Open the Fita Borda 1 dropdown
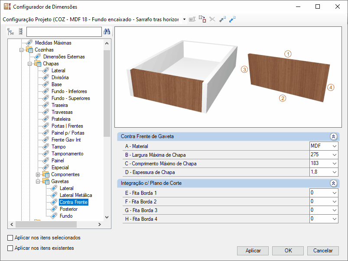This screenshot has height=261, width=348. pyautogui.click(x=335, y=193)
